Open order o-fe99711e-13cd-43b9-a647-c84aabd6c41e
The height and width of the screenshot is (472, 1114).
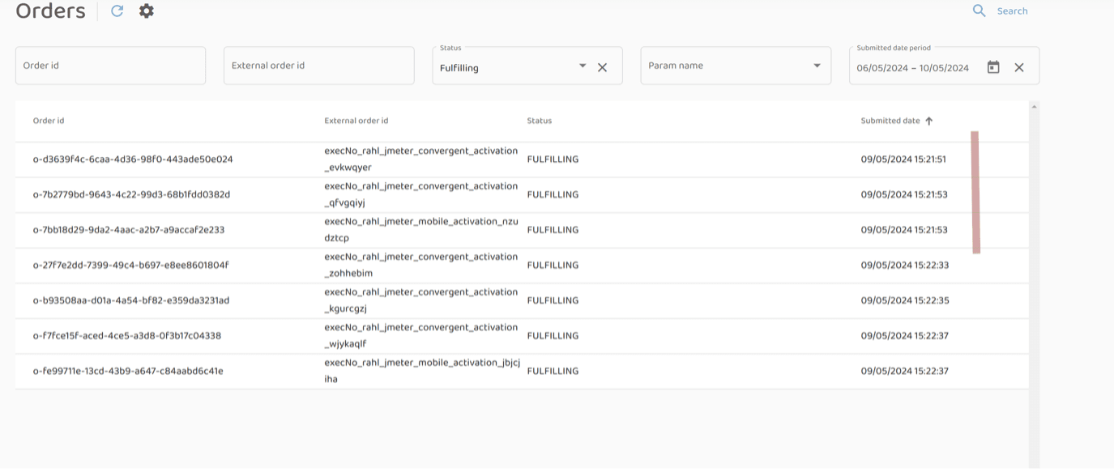(128, 372)
